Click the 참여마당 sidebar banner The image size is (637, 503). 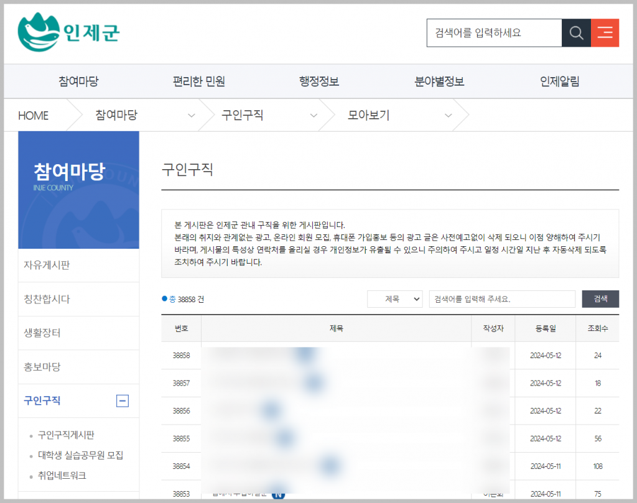coord(79,190)
